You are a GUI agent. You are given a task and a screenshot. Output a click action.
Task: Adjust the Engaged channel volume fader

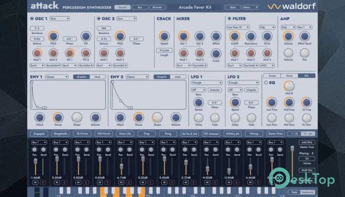pyautogui.click(x=35, y=161)
